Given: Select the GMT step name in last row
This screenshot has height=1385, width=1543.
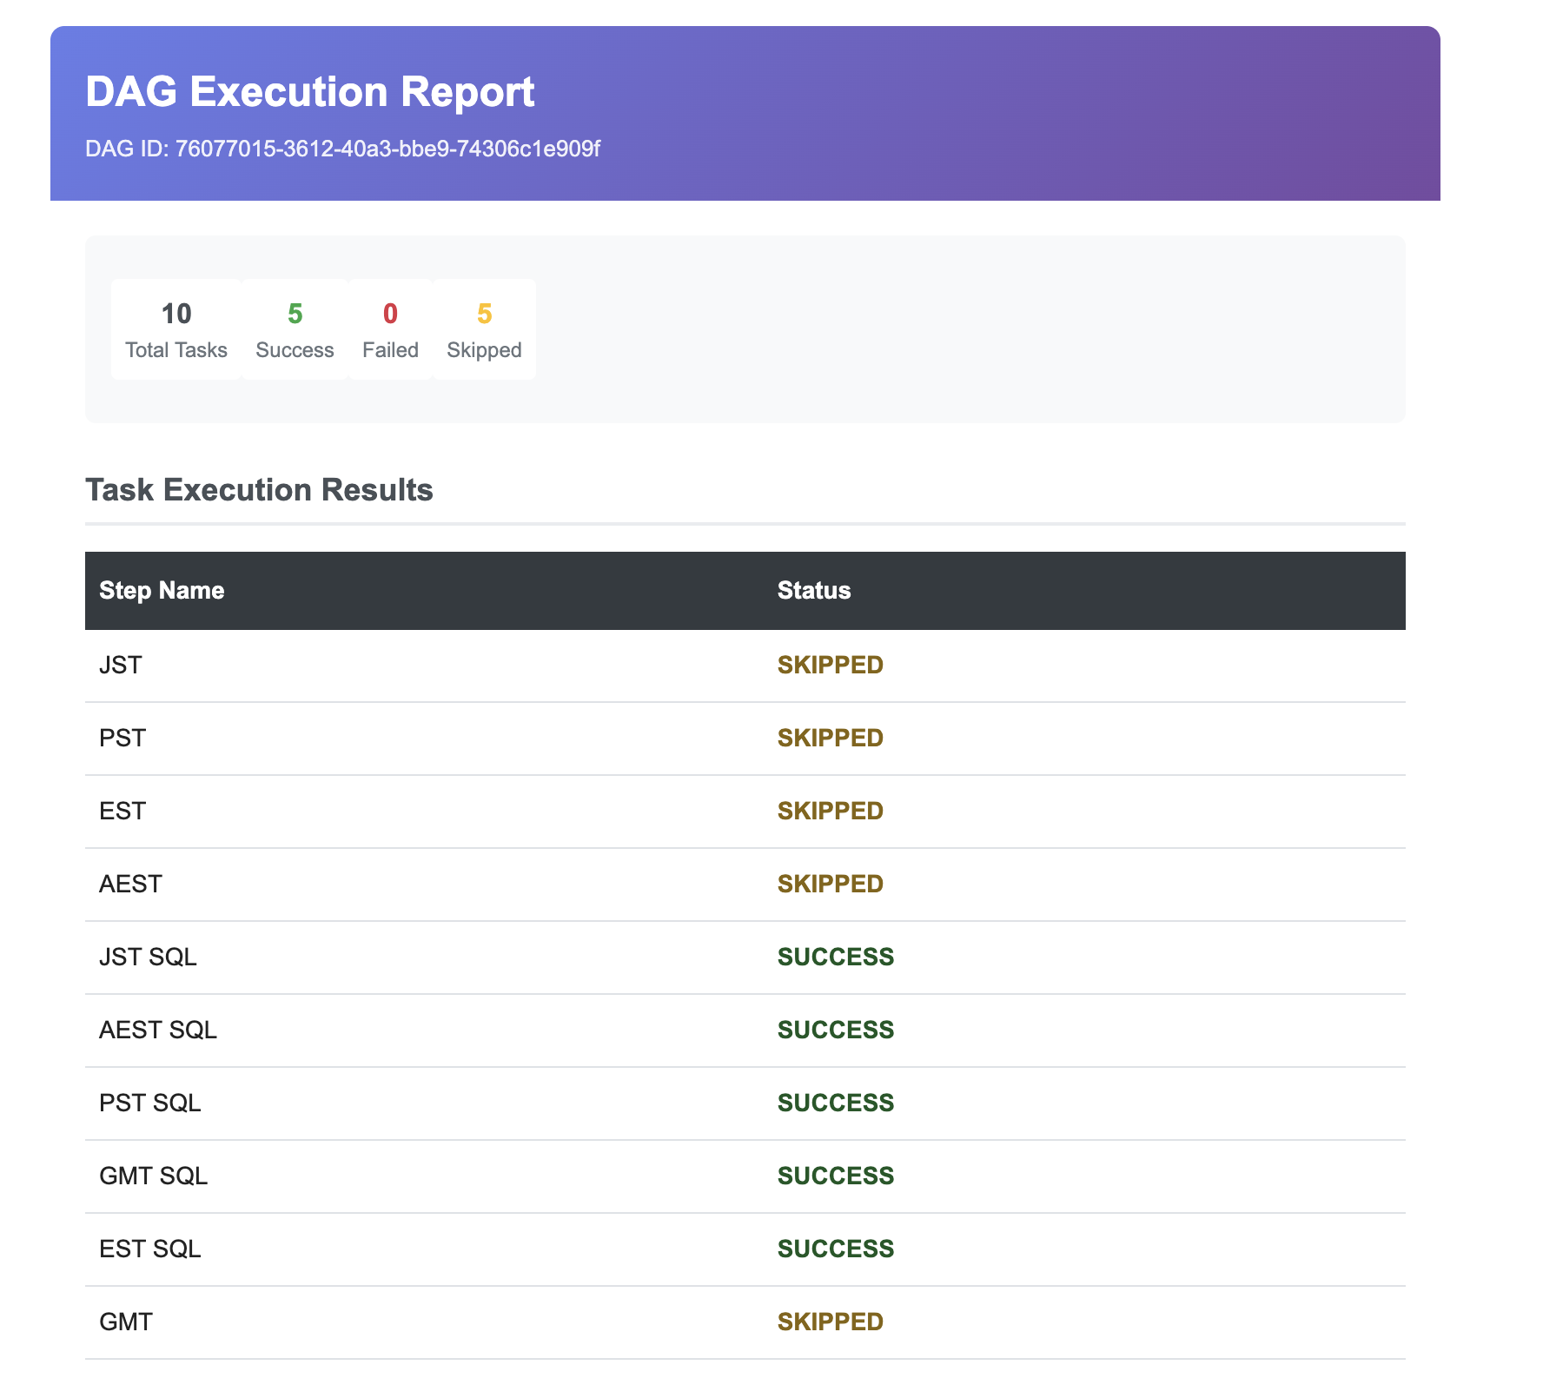Looking at the screenshot, I should (126, 1322).
